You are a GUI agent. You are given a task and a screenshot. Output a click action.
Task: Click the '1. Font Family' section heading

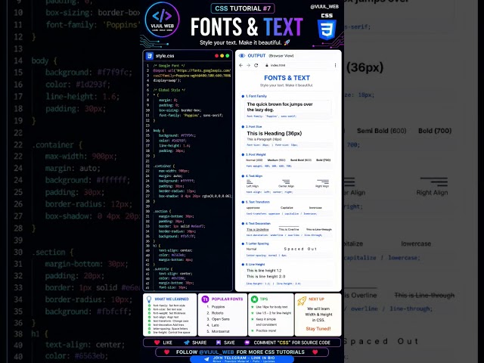pos(256,96)
